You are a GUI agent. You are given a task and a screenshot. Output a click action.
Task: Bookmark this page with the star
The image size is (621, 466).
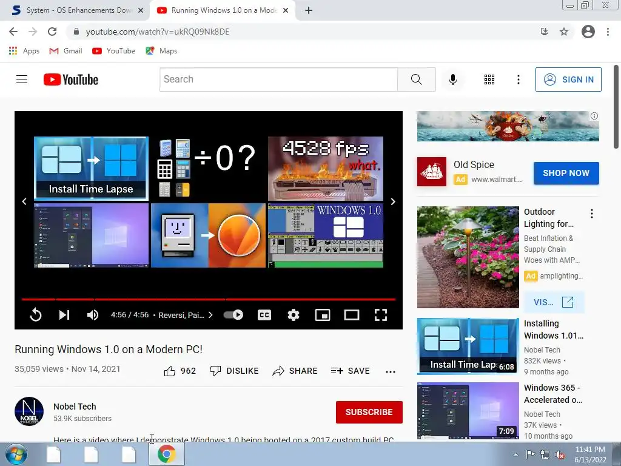564,32
